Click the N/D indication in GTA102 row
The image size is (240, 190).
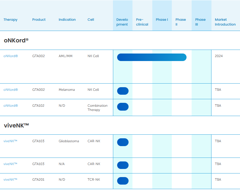[x=62, y=106]
